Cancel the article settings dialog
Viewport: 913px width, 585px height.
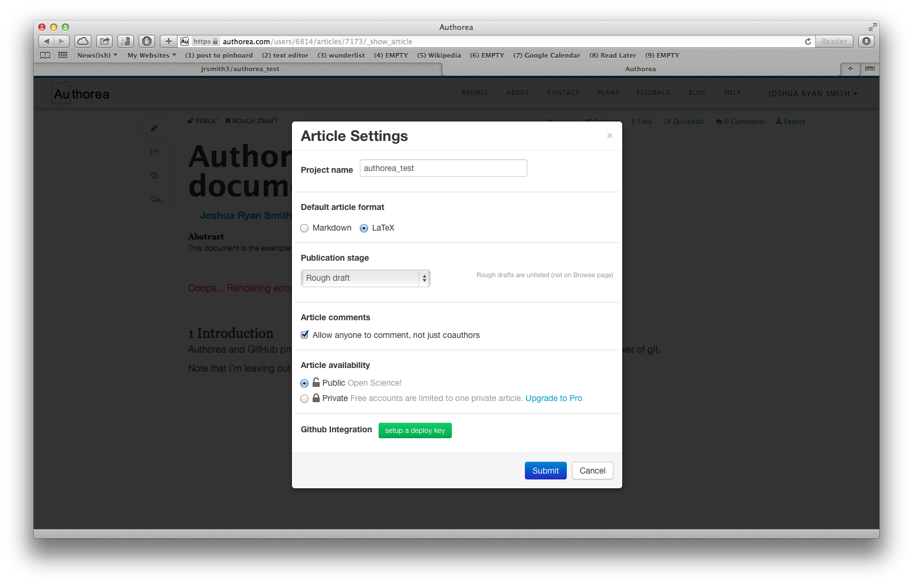point(593,471)
